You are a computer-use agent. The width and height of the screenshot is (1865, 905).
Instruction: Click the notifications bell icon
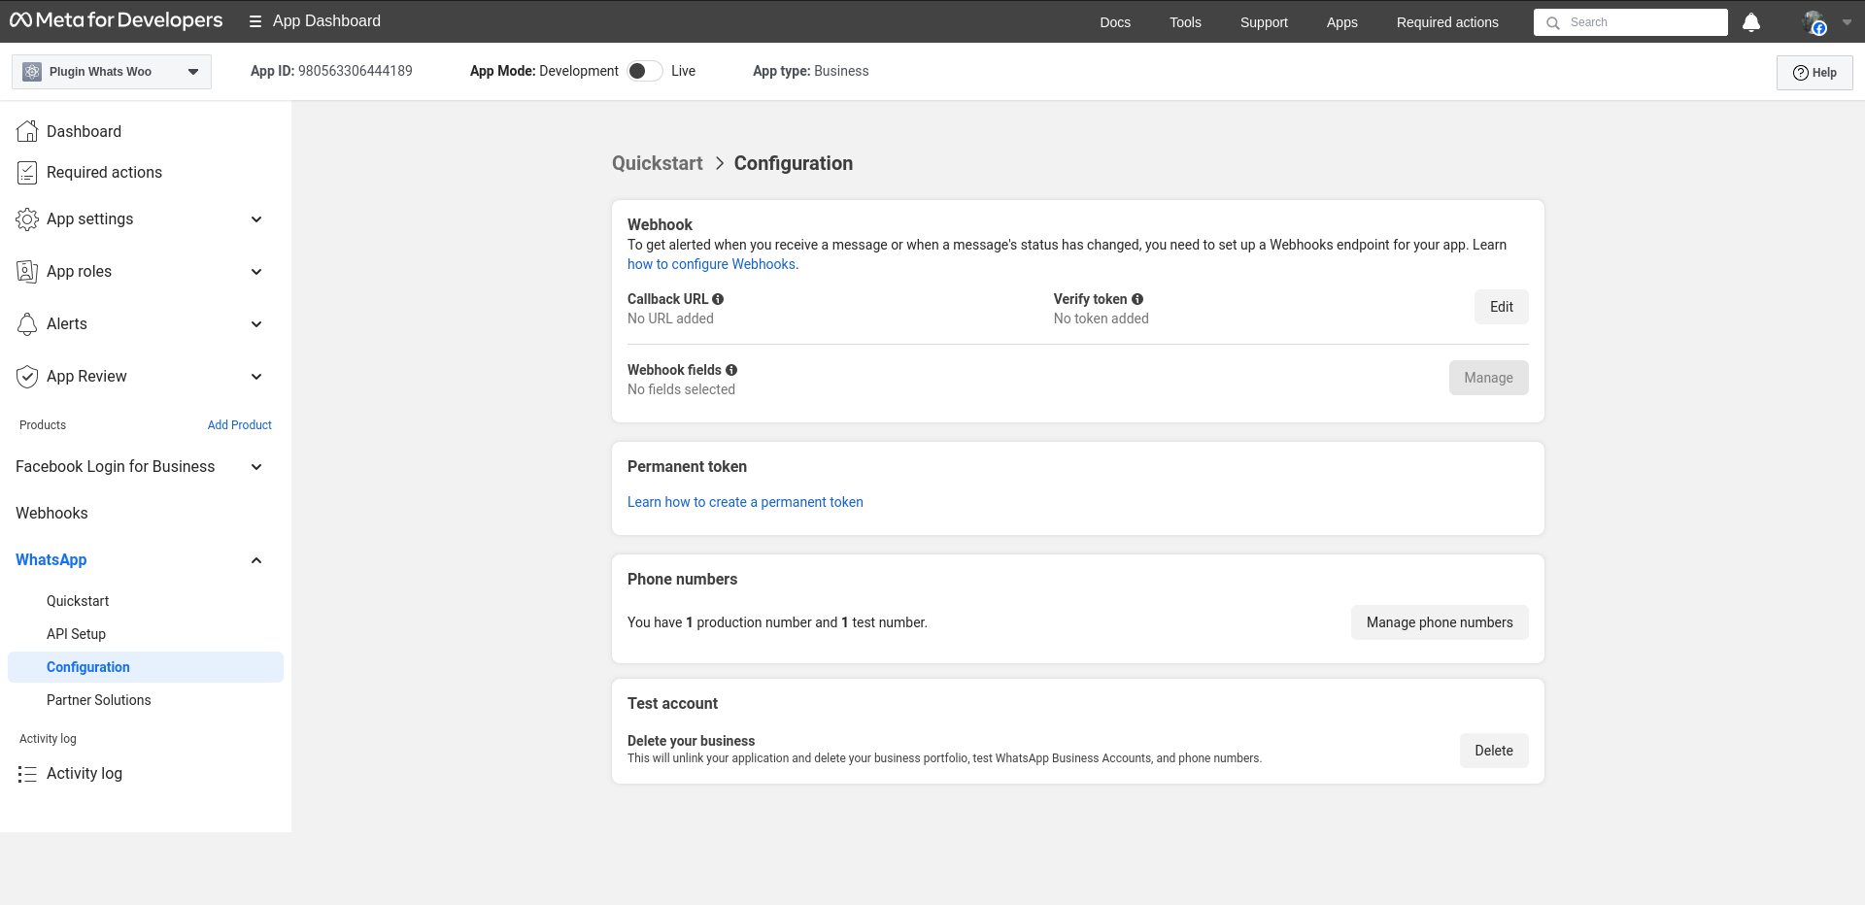point(1751,22)
